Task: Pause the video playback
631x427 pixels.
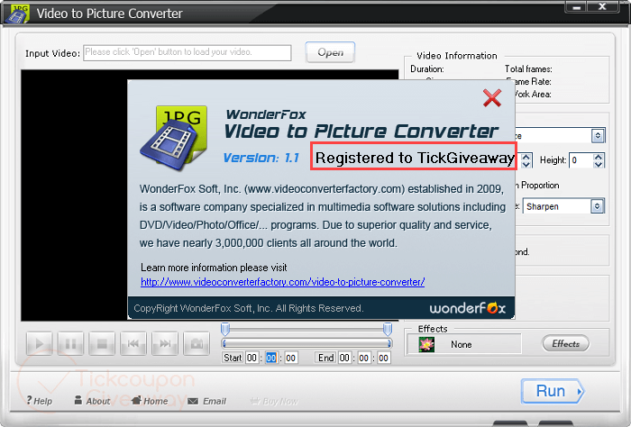Action: pyautogui.click(x=71, y=344)
